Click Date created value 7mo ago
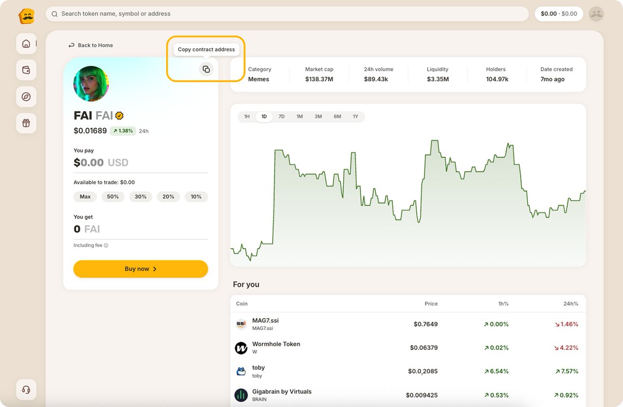This screenshot has width=623, height=407. pyautogui.click(x=552, y=79)
